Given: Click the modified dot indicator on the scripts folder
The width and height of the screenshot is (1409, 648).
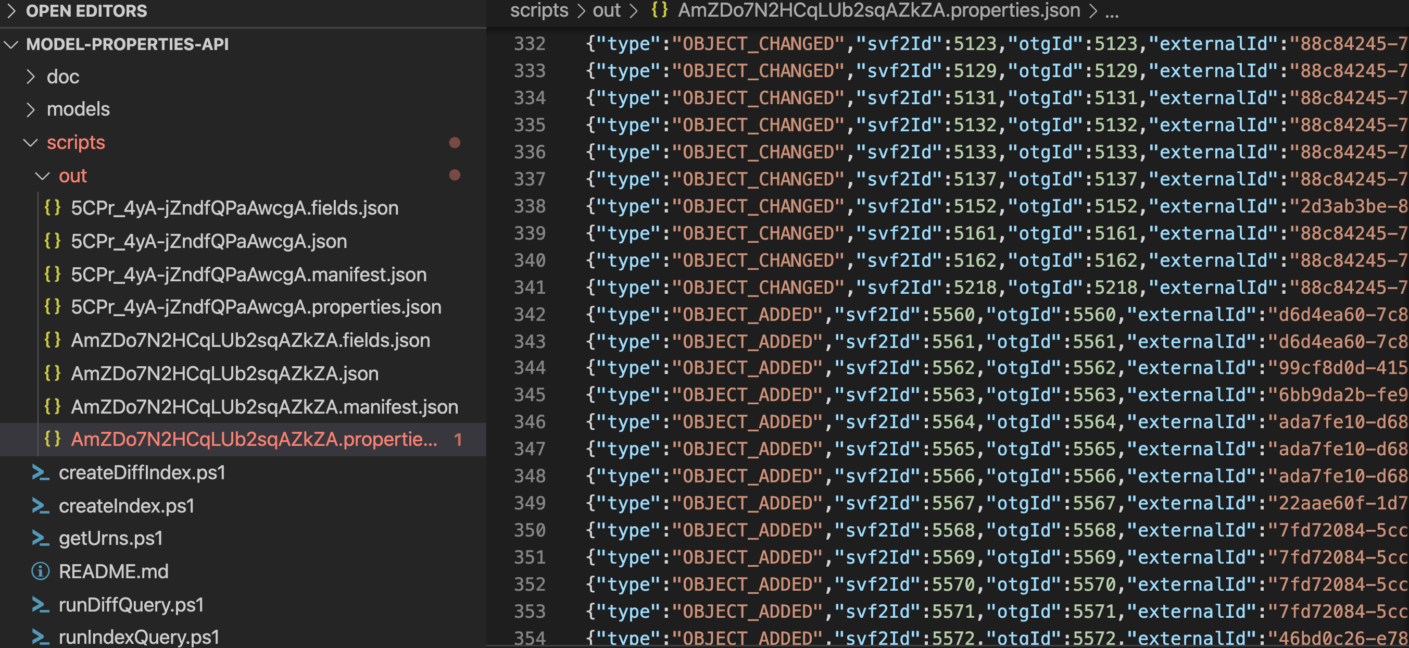Looking at the screenshot, I should tap(455, 143).
